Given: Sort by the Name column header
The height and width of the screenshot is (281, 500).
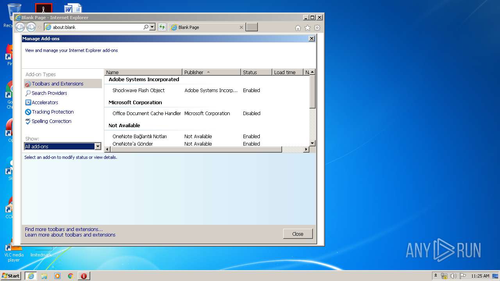Looking at the screenshot, I should (x=143, y=72).
